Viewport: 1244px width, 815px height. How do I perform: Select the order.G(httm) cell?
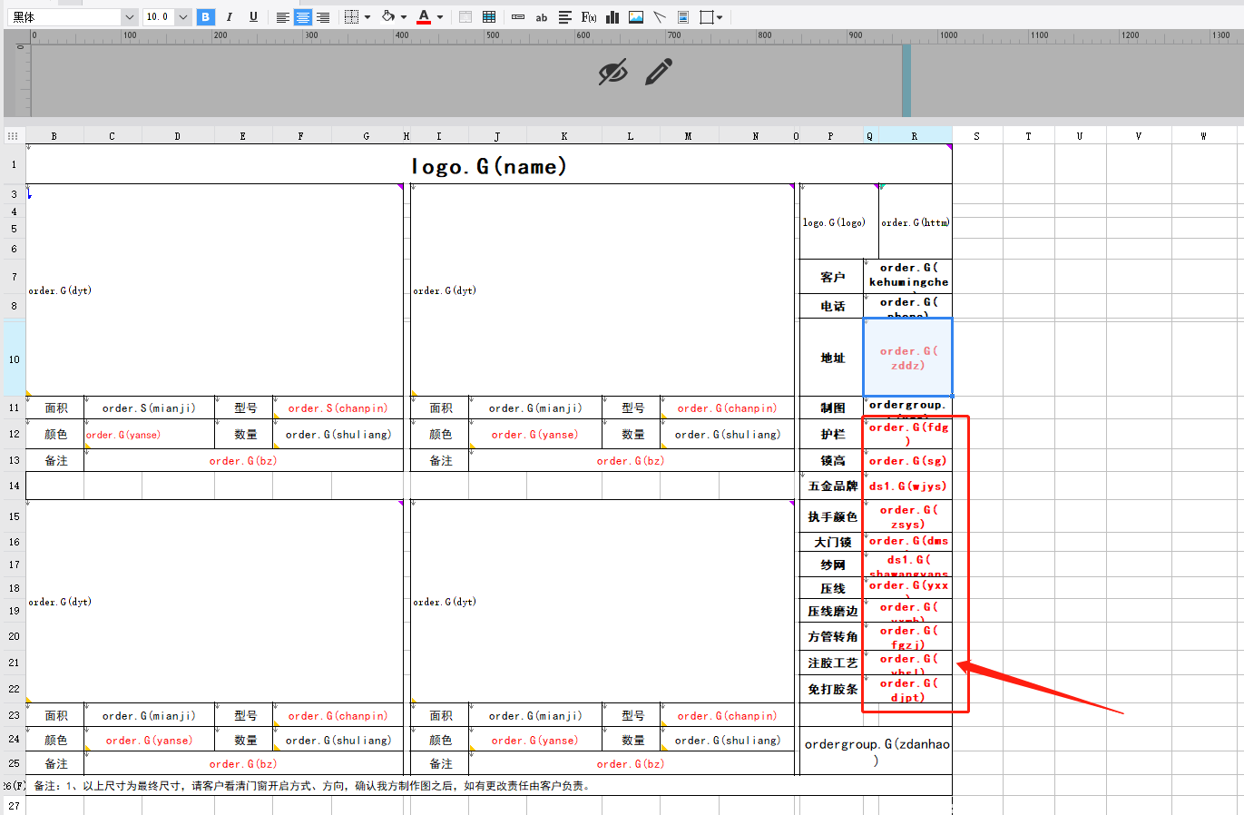(x=916, y=222)
